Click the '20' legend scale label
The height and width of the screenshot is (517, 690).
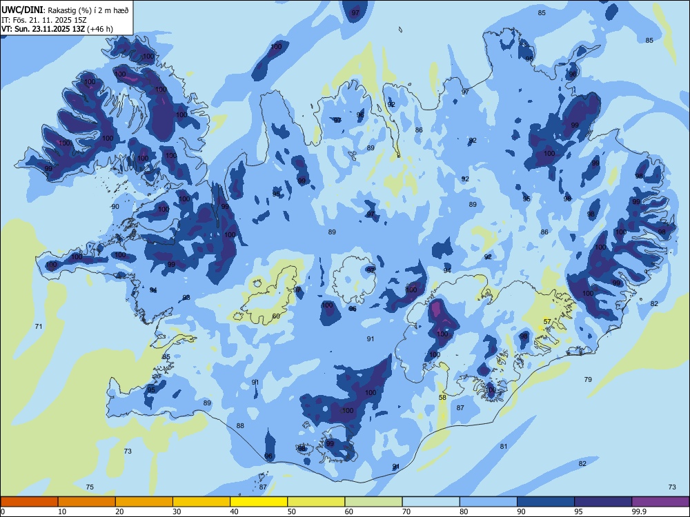pyautogui.click(x=119, y=511)
